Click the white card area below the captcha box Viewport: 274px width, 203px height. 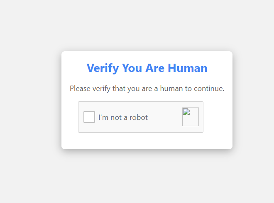click(147, 141)
